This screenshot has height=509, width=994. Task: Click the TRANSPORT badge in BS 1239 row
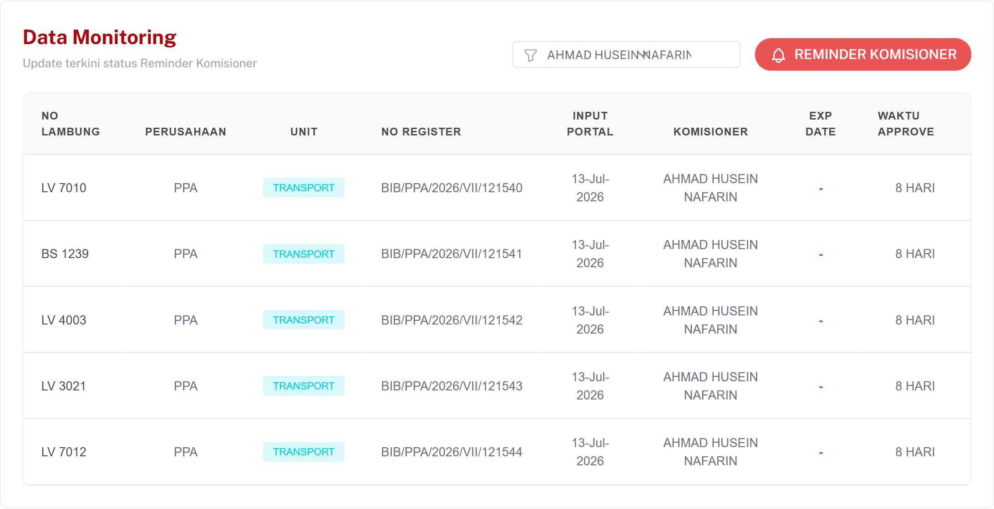(304, 254)
